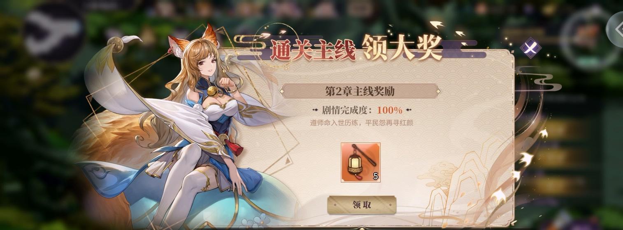Viewport: 623px width, 230px height.
Task: Click the quantity number 5 on lantern
Action: click(x=375, y=177)
